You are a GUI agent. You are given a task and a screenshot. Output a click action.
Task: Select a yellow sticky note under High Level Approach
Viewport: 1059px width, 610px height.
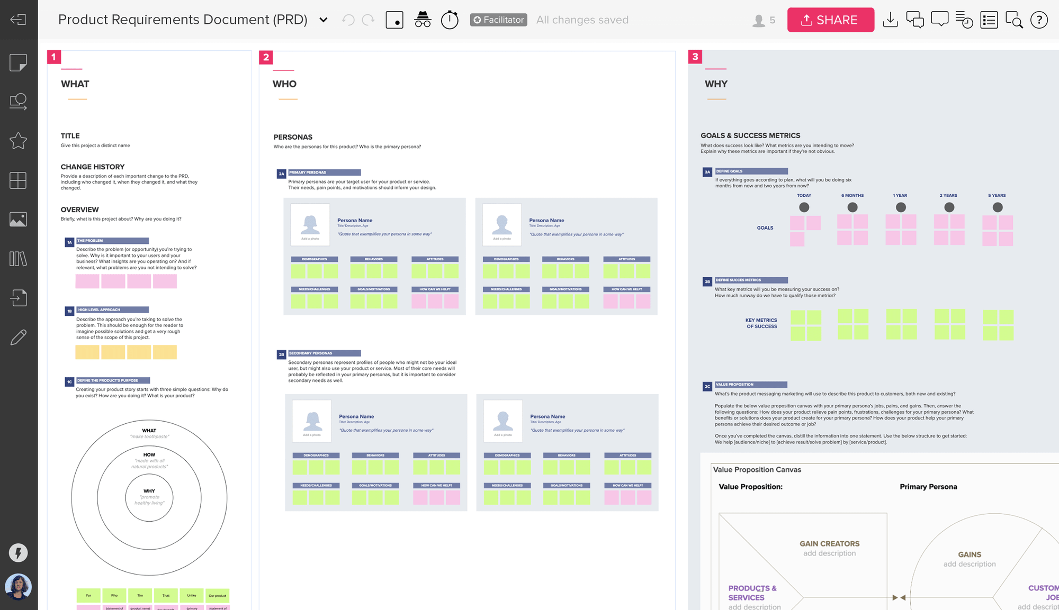(x=87, y=351)
